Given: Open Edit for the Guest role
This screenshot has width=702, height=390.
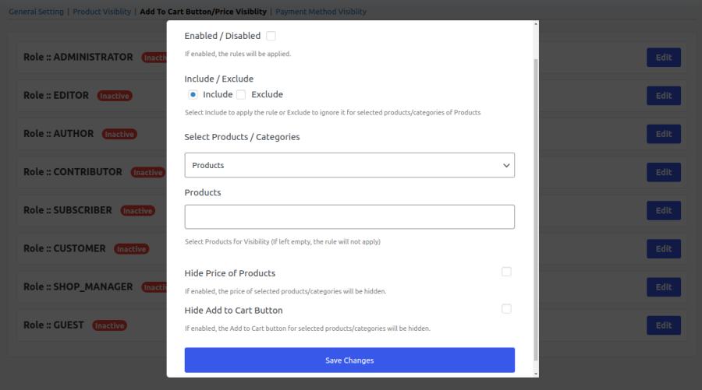Looking at the screenshot, I should [x=663, y=325].
